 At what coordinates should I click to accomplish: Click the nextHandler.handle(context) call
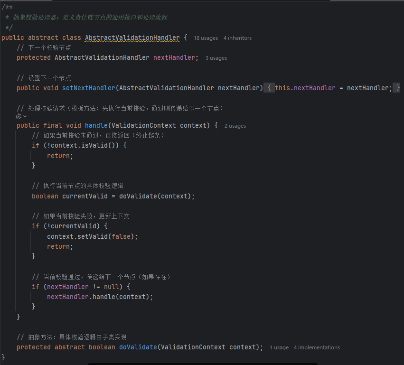coord(100,297)
